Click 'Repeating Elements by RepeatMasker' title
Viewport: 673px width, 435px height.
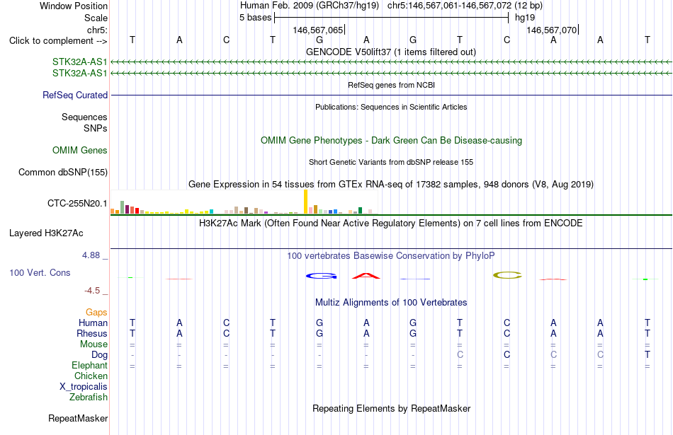392,408
